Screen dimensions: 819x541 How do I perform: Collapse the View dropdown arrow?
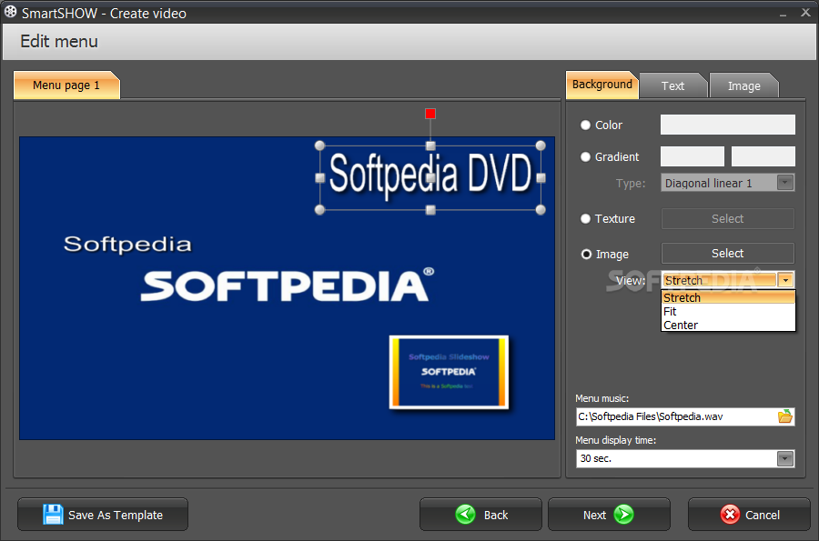click(x=785, y=280)
